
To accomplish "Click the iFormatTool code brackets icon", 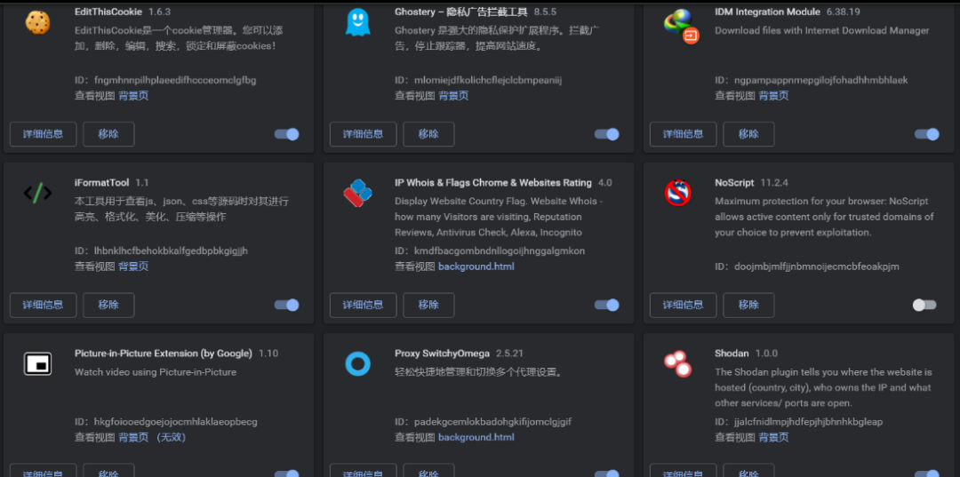I will pos(37,194).
